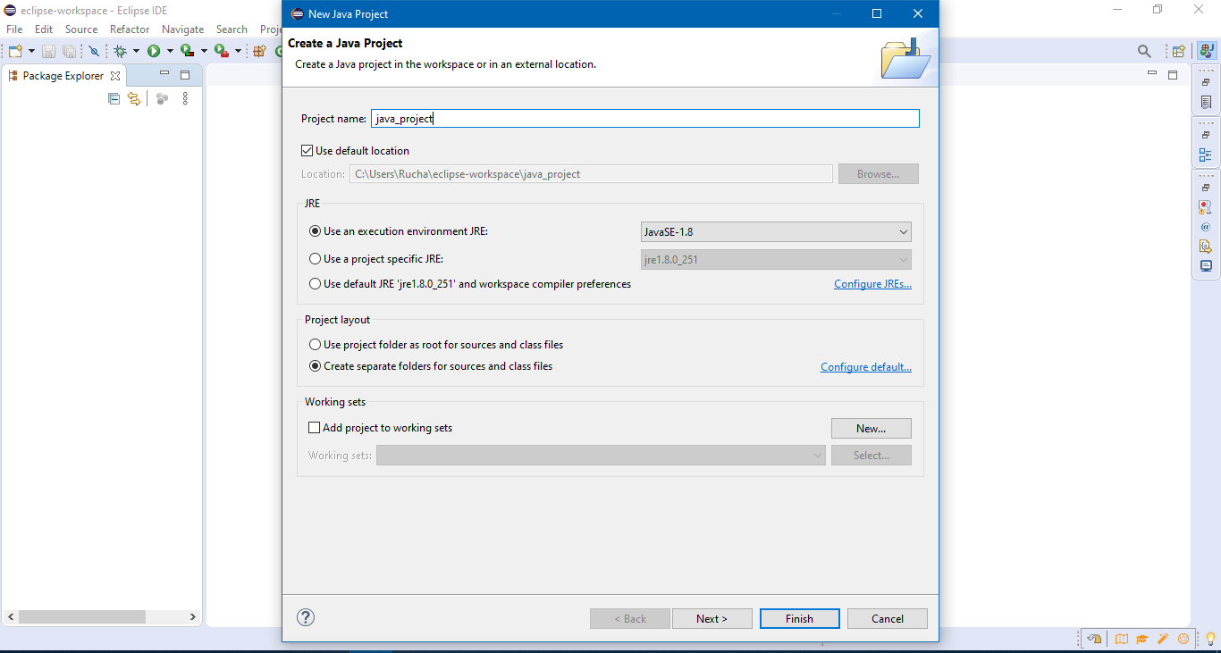Click the Run icon in the toolbar
1221x653 pixels.
pos(153,51)
